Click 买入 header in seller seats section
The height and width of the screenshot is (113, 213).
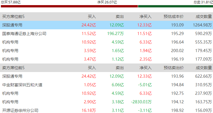coord(92,68)
